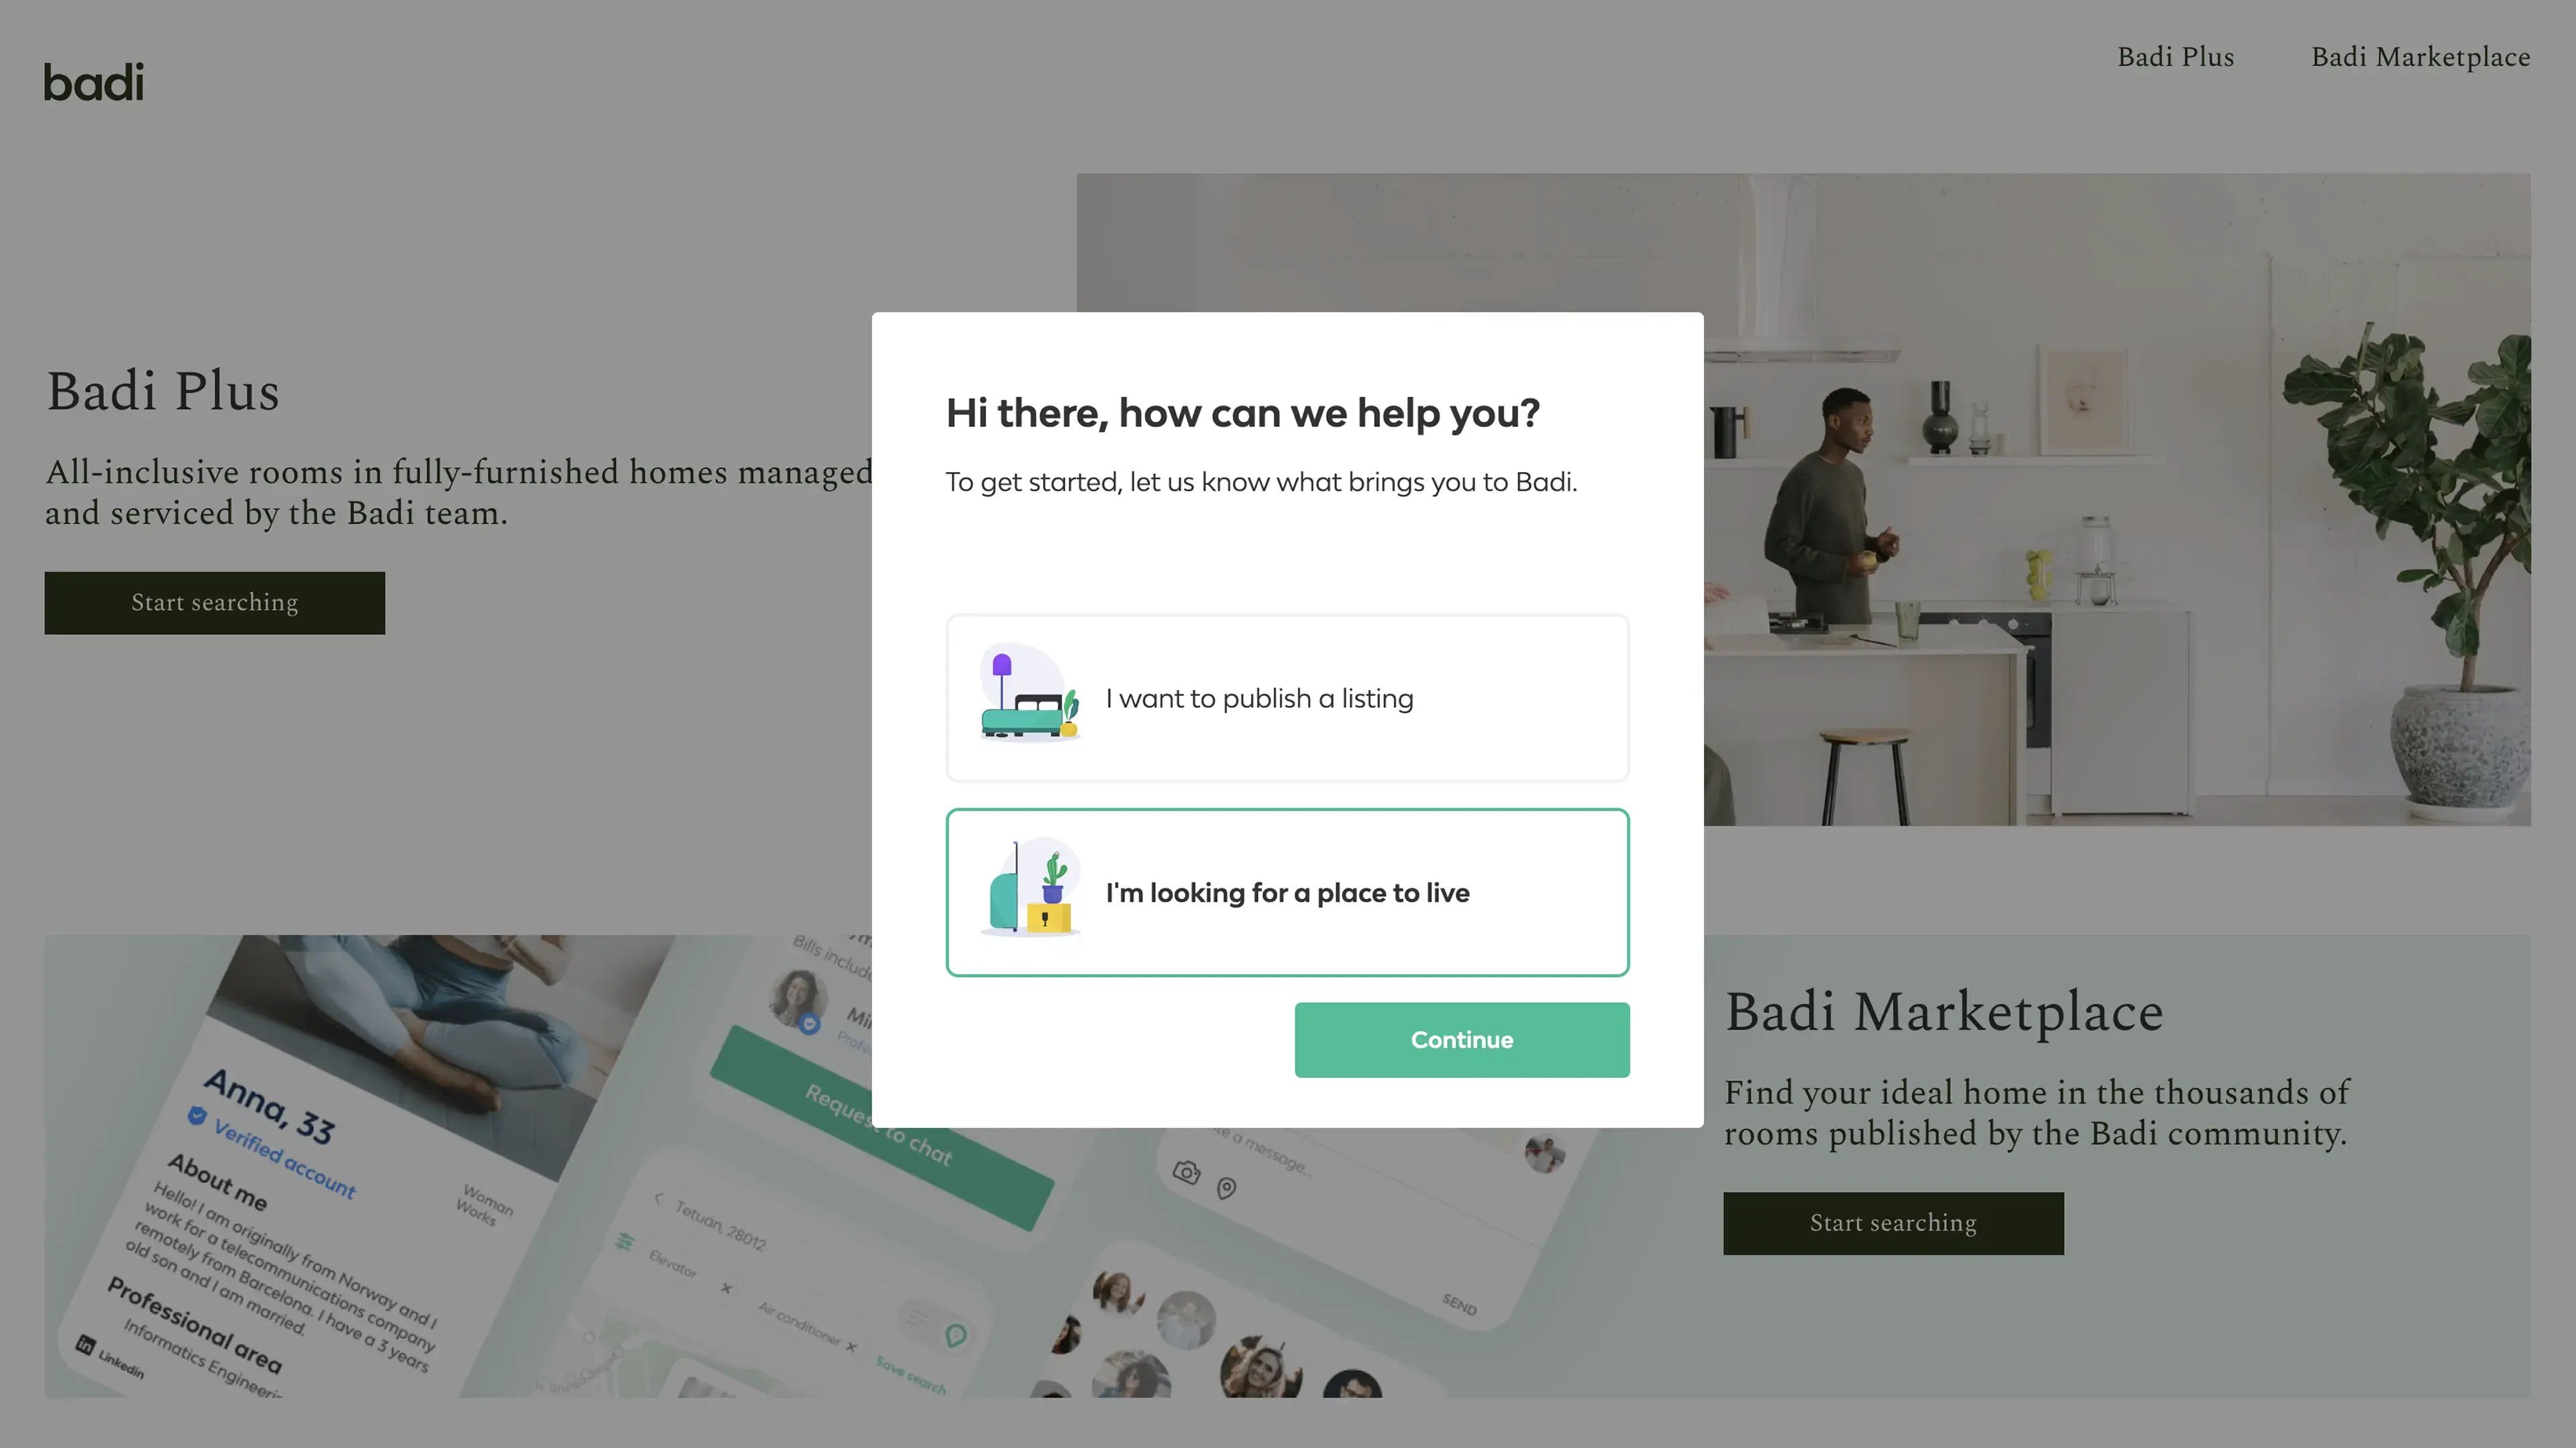Click the Badi Plus section heading
This screenshot has height=1448, width=2576.
coord(163,391)
